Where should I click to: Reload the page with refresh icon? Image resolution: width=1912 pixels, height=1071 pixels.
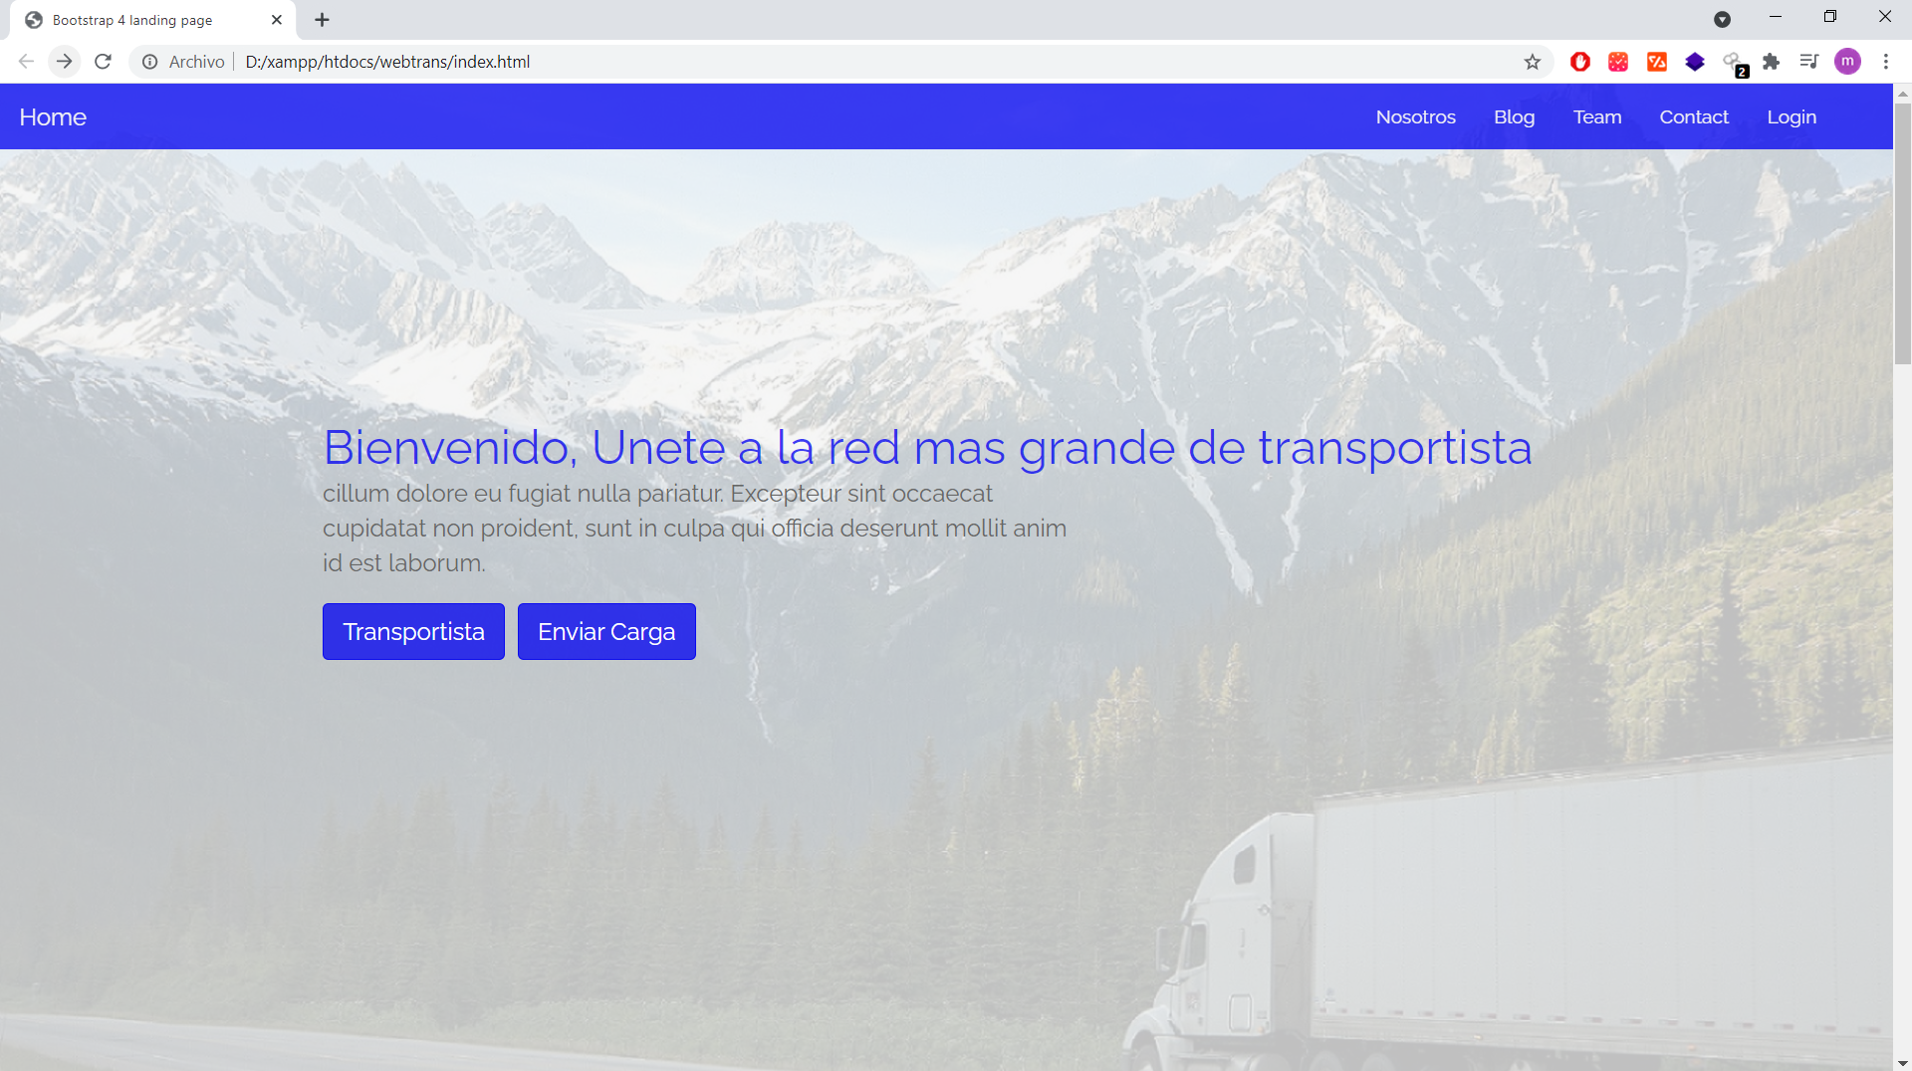103,62
